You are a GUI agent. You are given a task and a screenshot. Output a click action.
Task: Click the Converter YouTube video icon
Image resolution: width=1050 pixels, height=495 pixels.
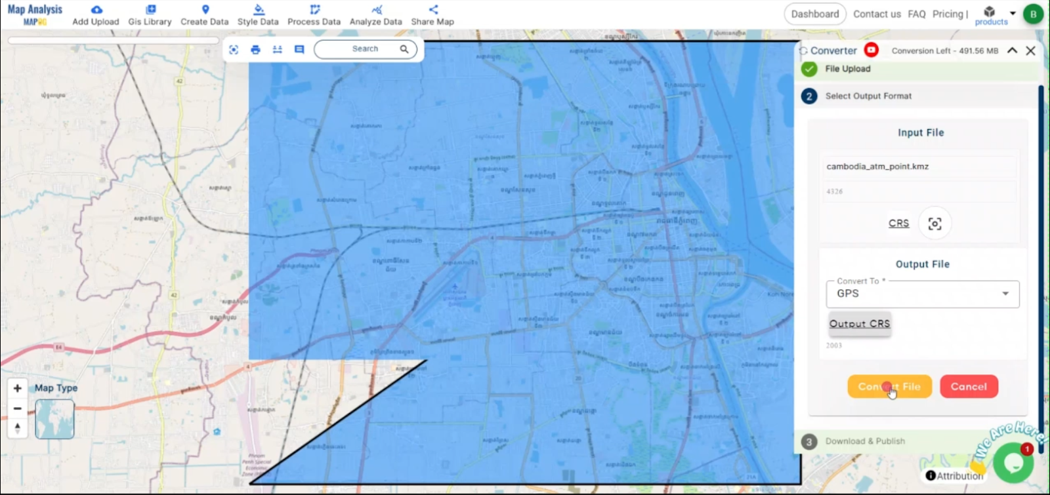click(x=871, y=50)
